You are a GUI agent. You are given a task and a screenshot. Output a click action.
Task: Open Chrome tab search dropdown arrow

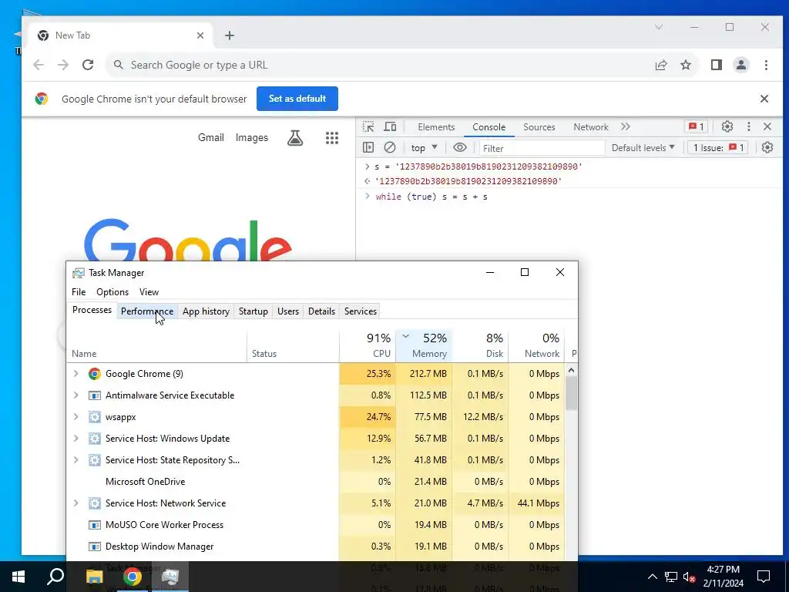pos(658,27)
